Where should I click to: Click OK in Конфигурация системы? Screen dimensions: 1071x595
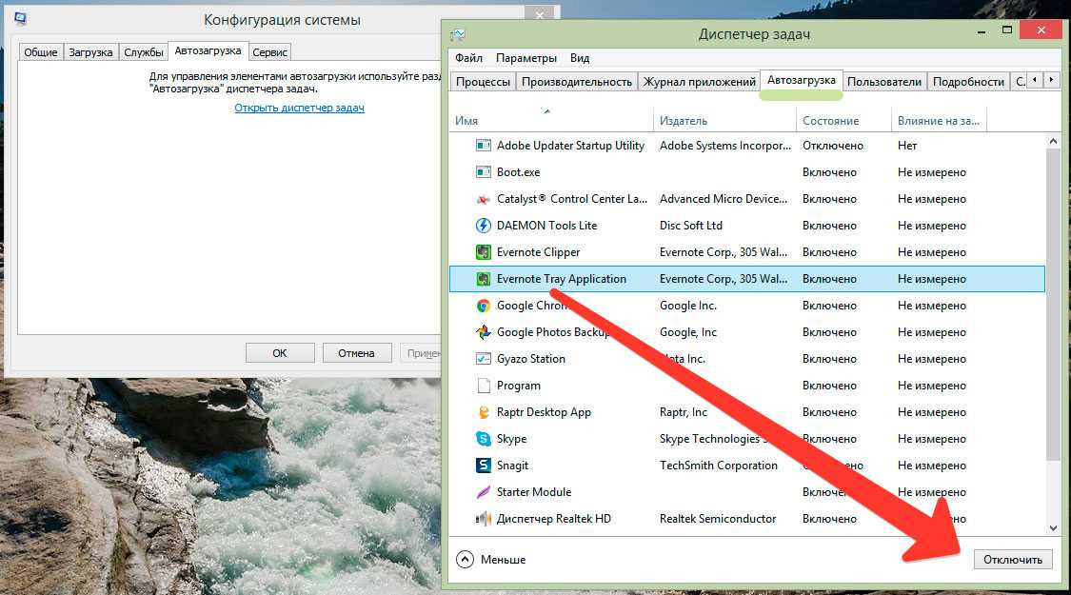(x=280, y=353)
